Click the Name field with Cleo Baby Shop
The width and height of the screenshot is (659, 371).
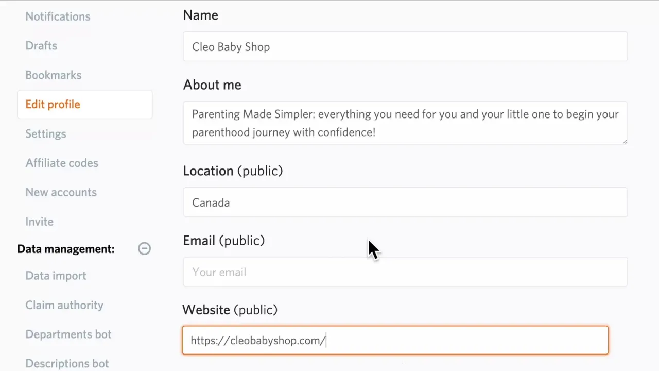pos(405,47)
